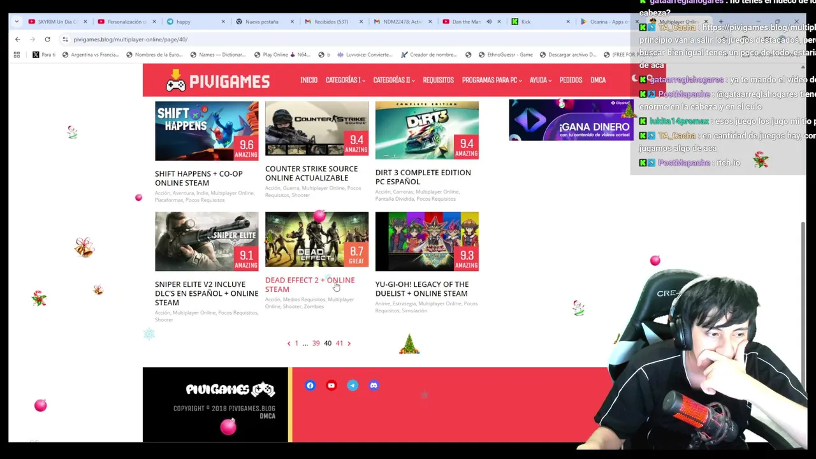Expand the CATEGORÍAS II dropdown
The width and height of the screenshot is (816, 459).
pos(394,80)
